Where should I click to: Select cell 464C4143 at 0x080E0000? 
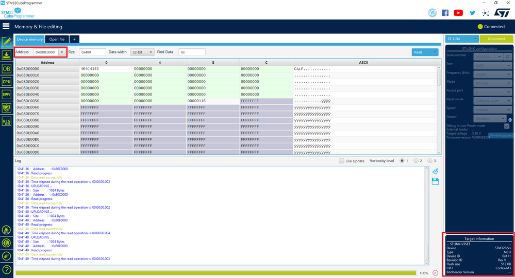click(106, 69)
